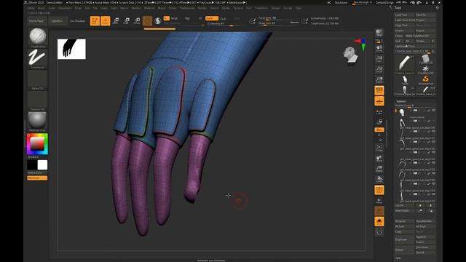Toggle PolyF polyframe display
466x262 pixels.
click(x=379, y=190)
